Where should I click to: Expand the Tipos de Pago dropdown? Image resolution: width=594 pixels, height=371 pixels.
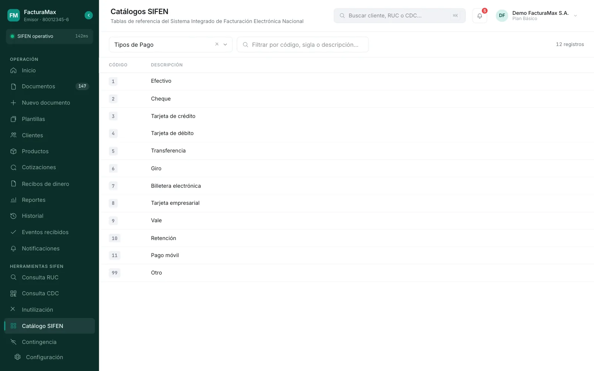[225, 45]
